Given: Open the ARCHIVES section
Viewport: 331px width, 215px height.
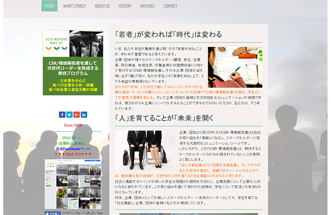Looking at the screenshot, I should pos(147,6).
